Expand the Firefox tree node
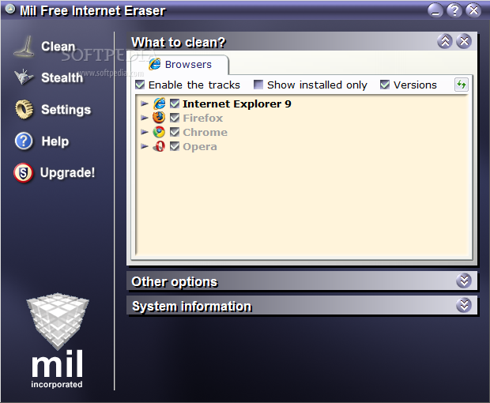The image size is (490, 403). pyautogui.click(x=145, y=118)
